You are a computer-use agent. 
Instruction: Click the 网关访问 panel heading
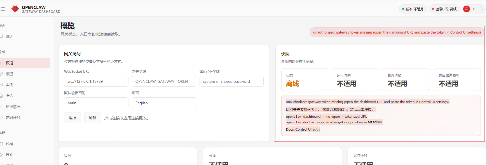coord(72,54)
